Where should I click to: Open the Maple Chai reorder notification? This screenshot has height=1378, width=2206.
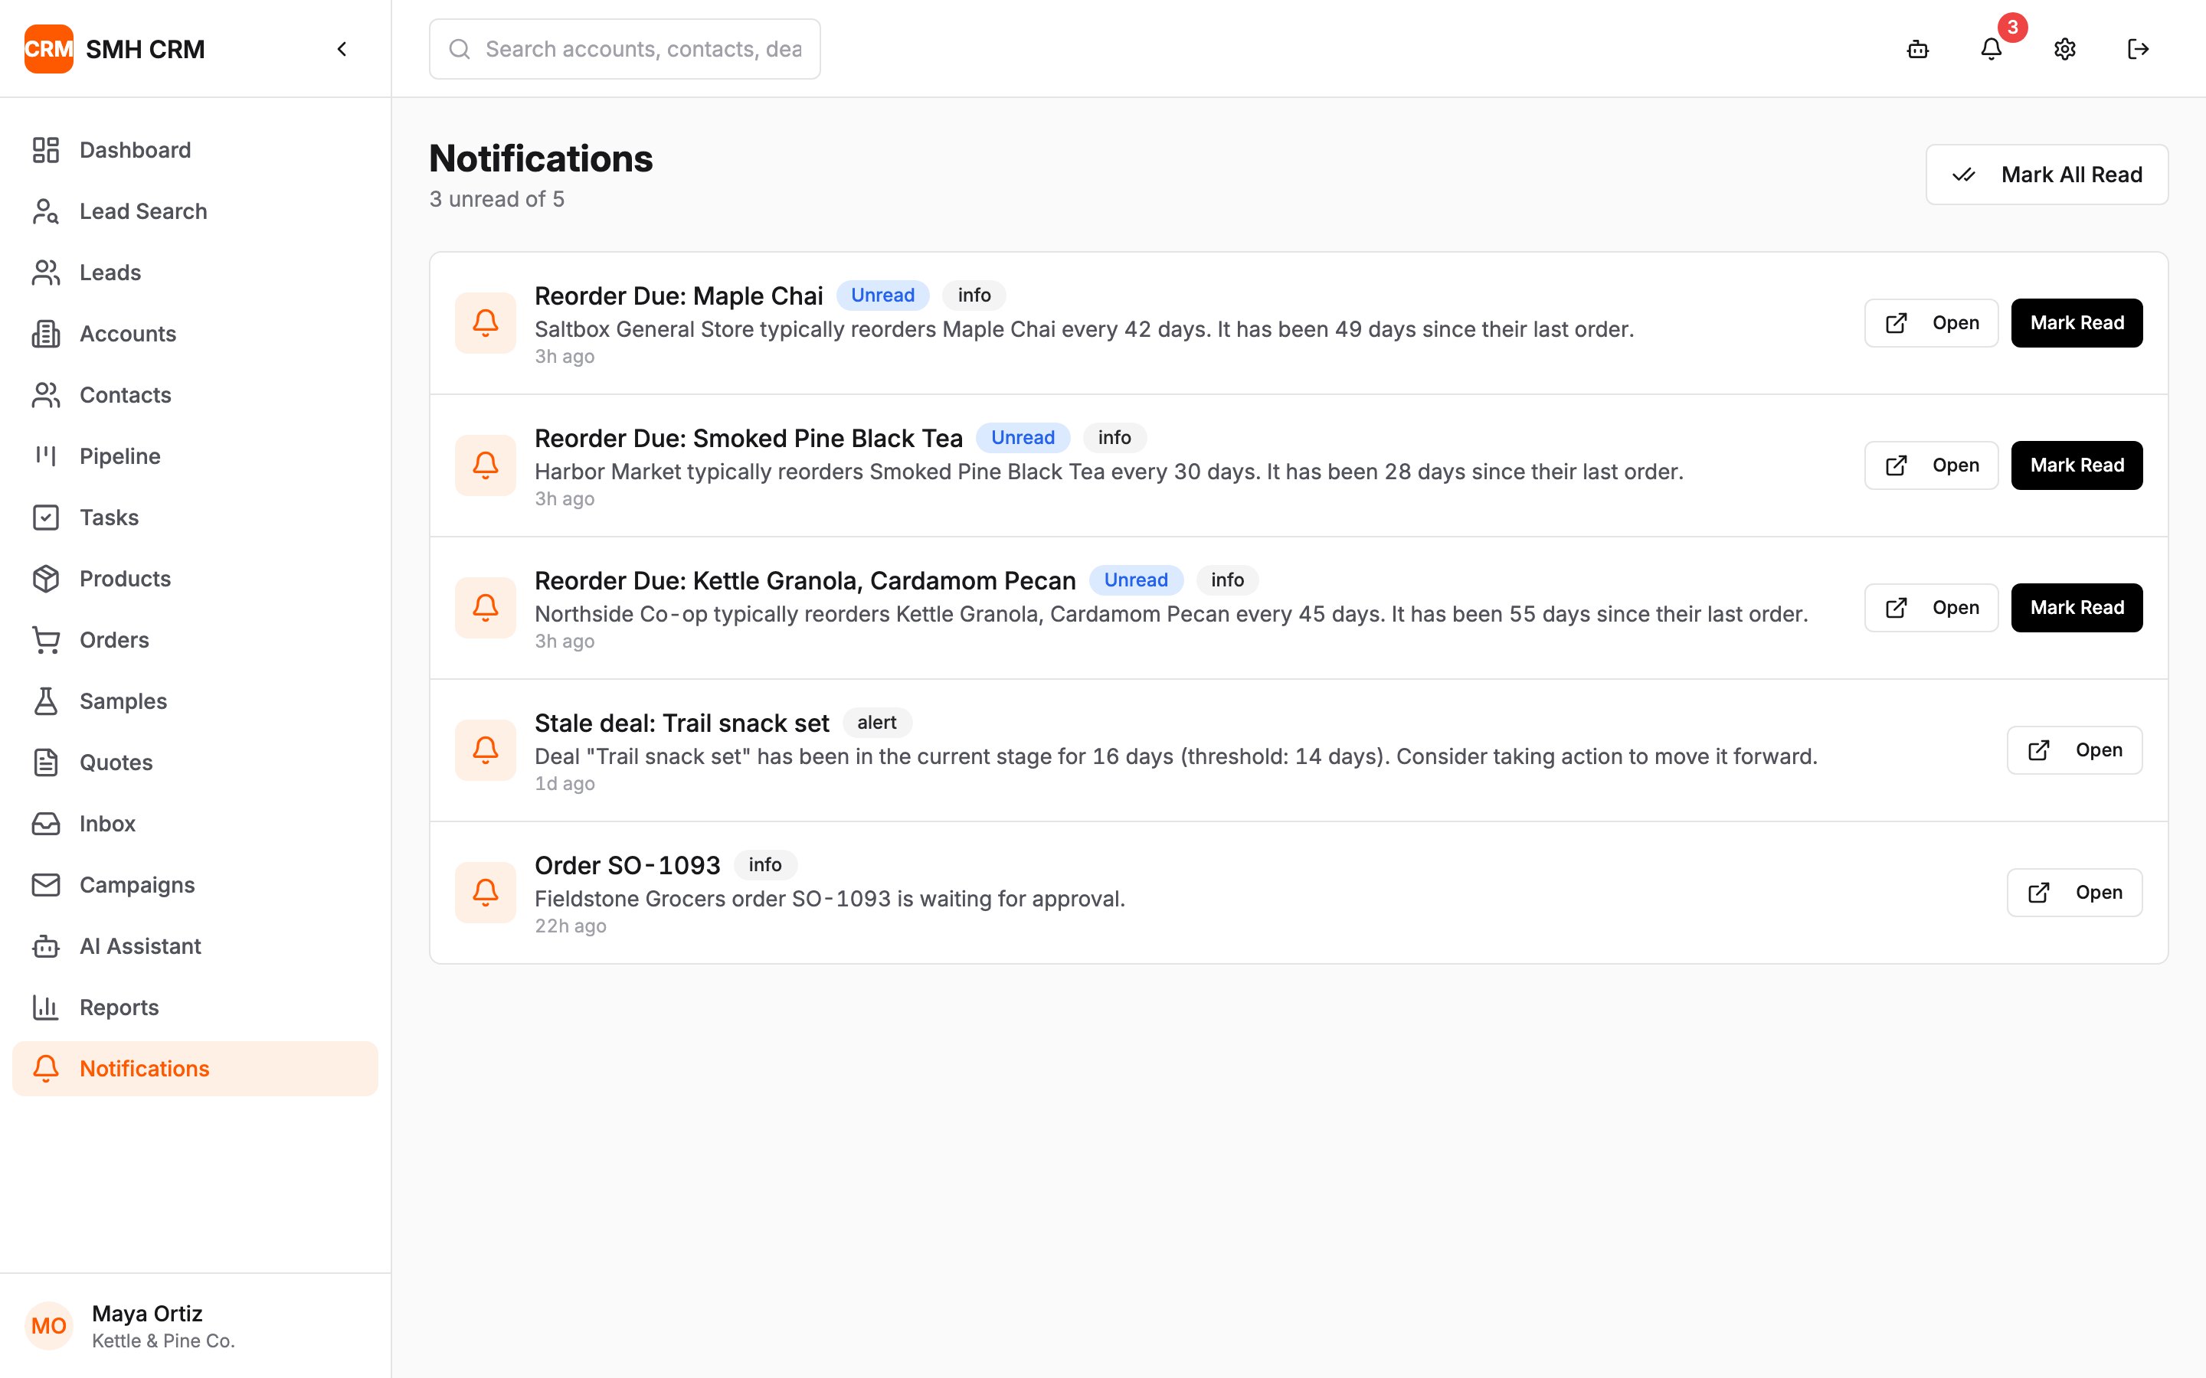1931,322
